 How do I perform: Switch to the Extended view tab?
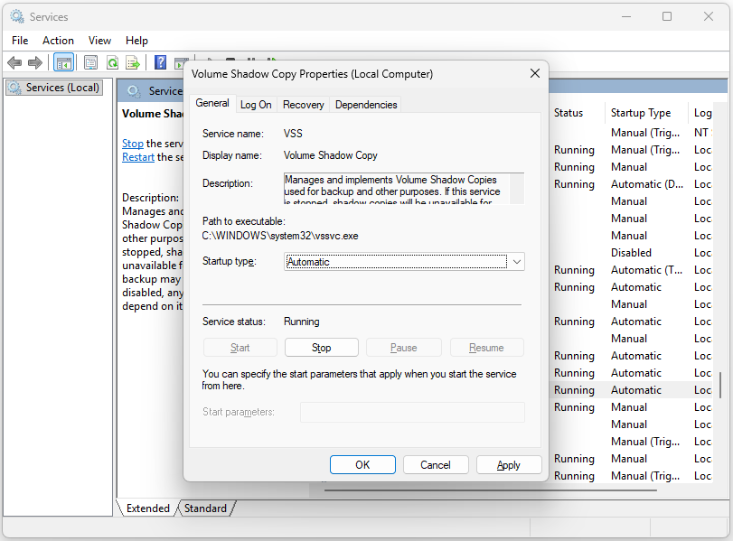click(147, 508)
